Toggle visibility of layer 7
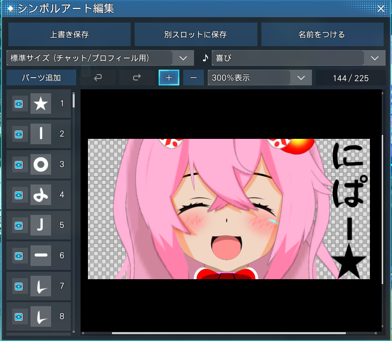Screen dimensions: 392x341 click(x=19, y=287)
